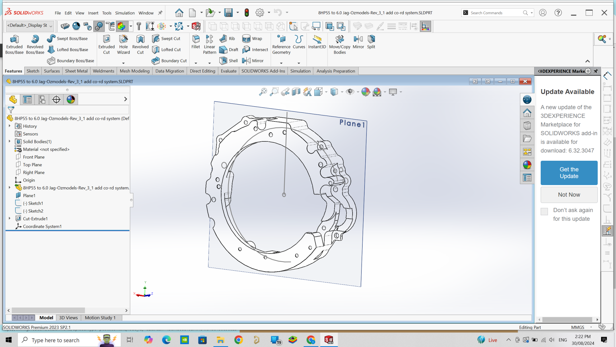The height and width of the screenshot is (347, 616).
Task: Click the Split tool
Action: [x=371, y=42]
